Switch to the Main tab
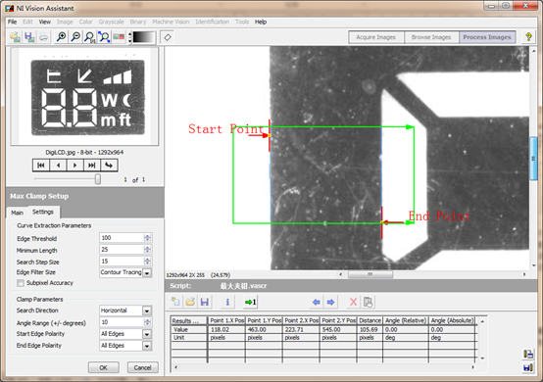Screen dimensions: 543x382 pos(17,213)
